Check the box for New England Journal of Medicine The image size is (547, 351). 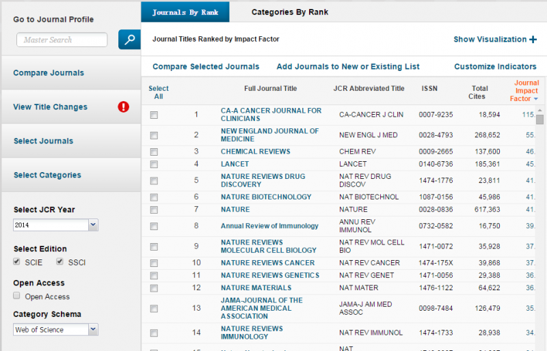click(x=154, y=135)
